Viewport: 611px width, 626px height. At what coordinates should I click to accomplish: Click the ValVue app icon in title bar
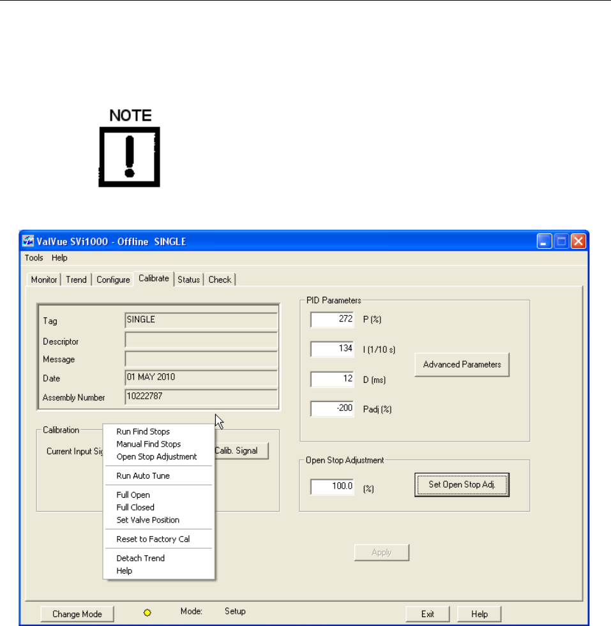(x=28, y=241)
